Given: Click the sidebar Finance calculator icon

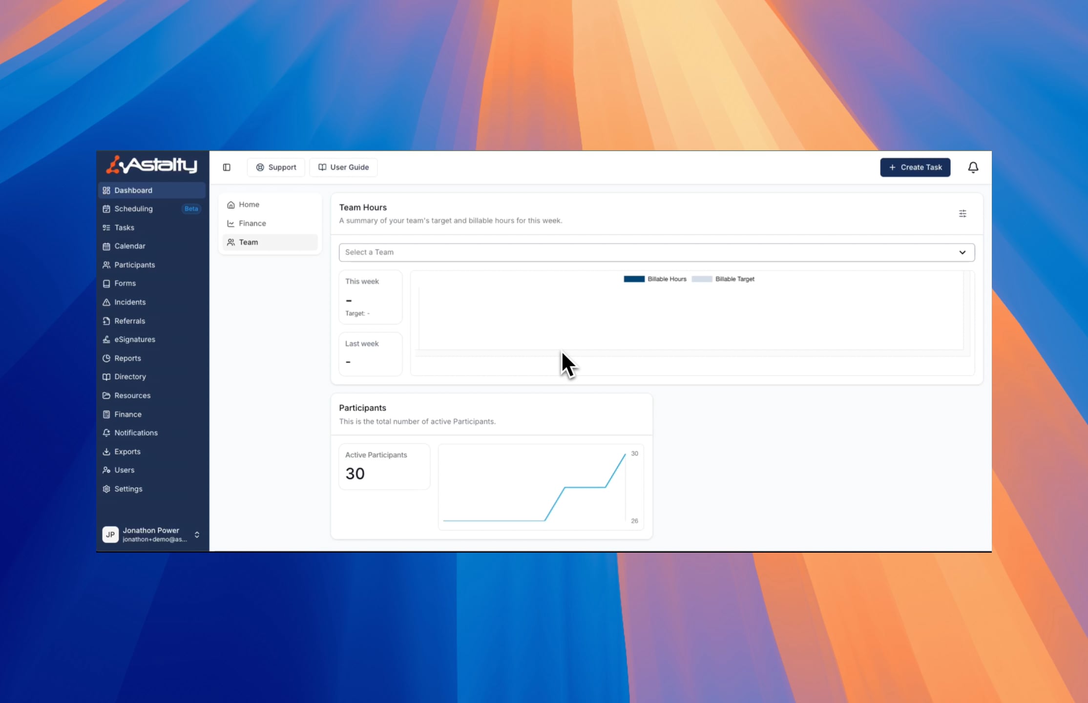Looking at the screenshot, I should tap(106, 414).
